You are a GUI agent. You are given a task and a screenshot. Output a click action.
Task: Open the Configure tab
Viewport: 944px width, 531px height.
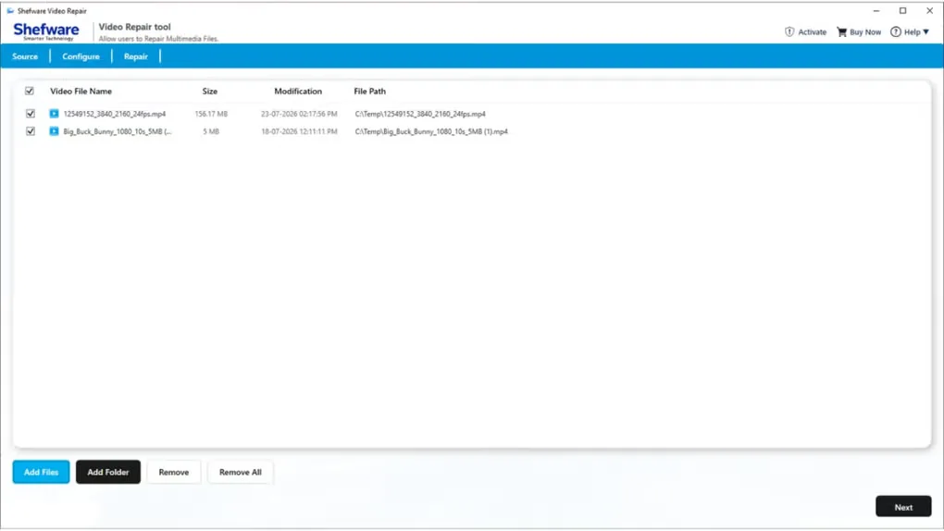[x=81, y=56]
